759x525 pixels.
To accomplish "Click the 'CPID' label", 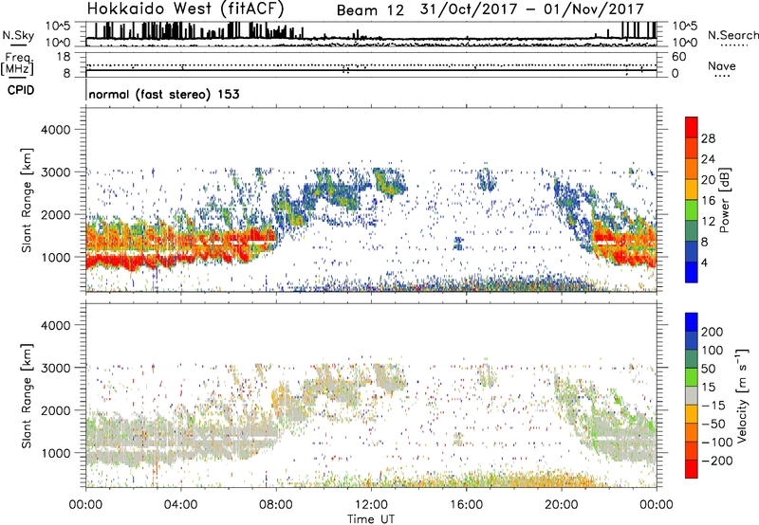I will click(x=21, y=90).
